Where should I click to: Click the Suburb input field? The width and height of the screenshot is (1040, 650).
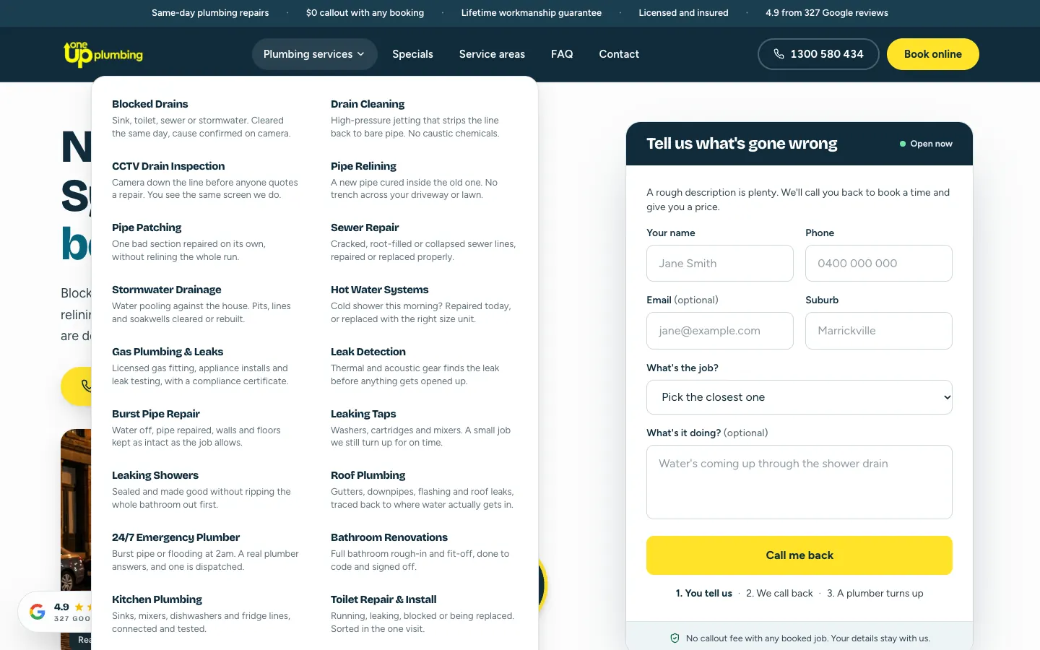pyautogui.click(x=879, y=331)
